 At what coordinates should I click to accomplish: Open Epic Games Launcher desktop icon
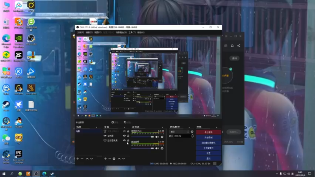[x=19, y=157]
